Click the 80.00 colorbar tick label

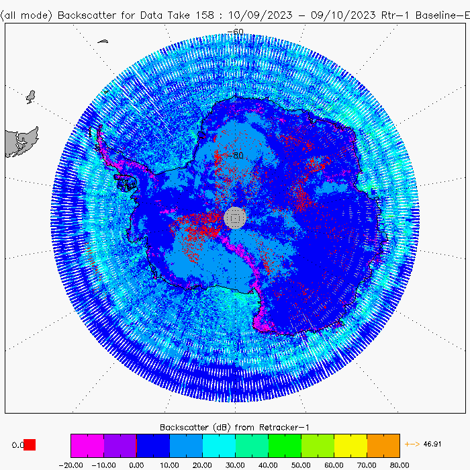point(399,464)
